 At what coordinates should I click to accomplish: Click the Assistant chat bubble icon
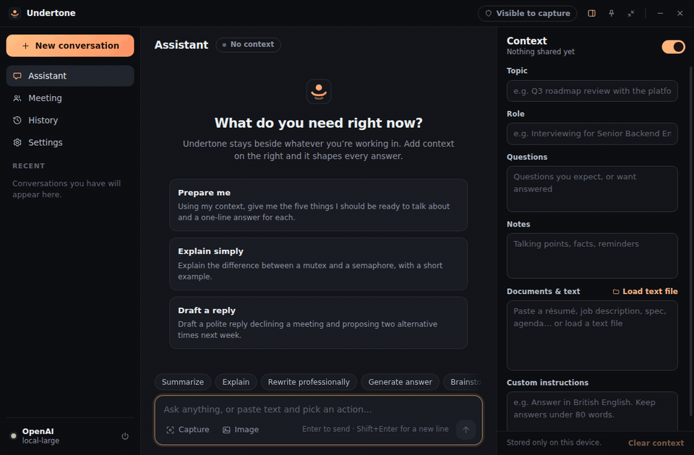pos(17,76)
